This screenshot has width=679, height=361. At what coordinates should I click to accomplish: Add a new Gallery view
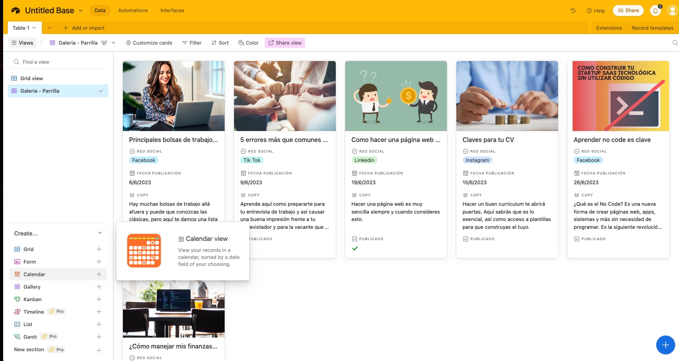coord(99,287)
